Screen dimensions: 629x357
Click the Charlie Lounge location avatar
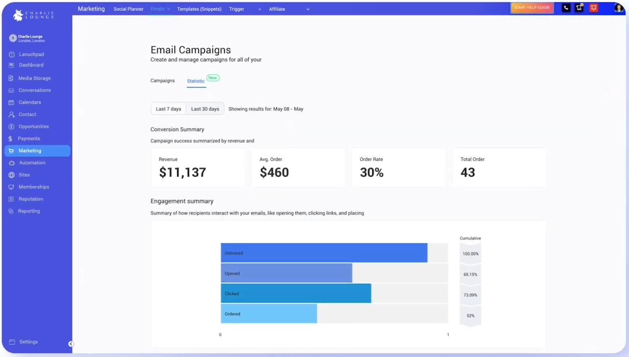(13, 38)
